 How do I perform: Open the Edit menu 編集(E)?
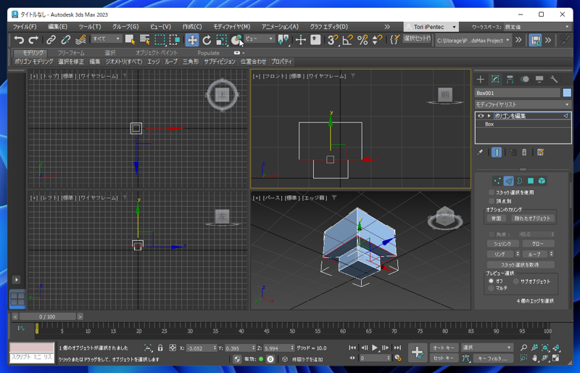coord(57,27)
